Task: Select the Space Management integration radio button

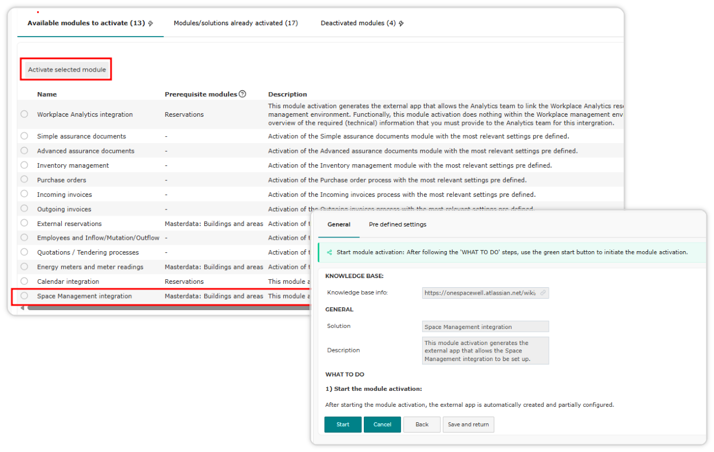Action: pyautogui.click(x=24, y=296)
